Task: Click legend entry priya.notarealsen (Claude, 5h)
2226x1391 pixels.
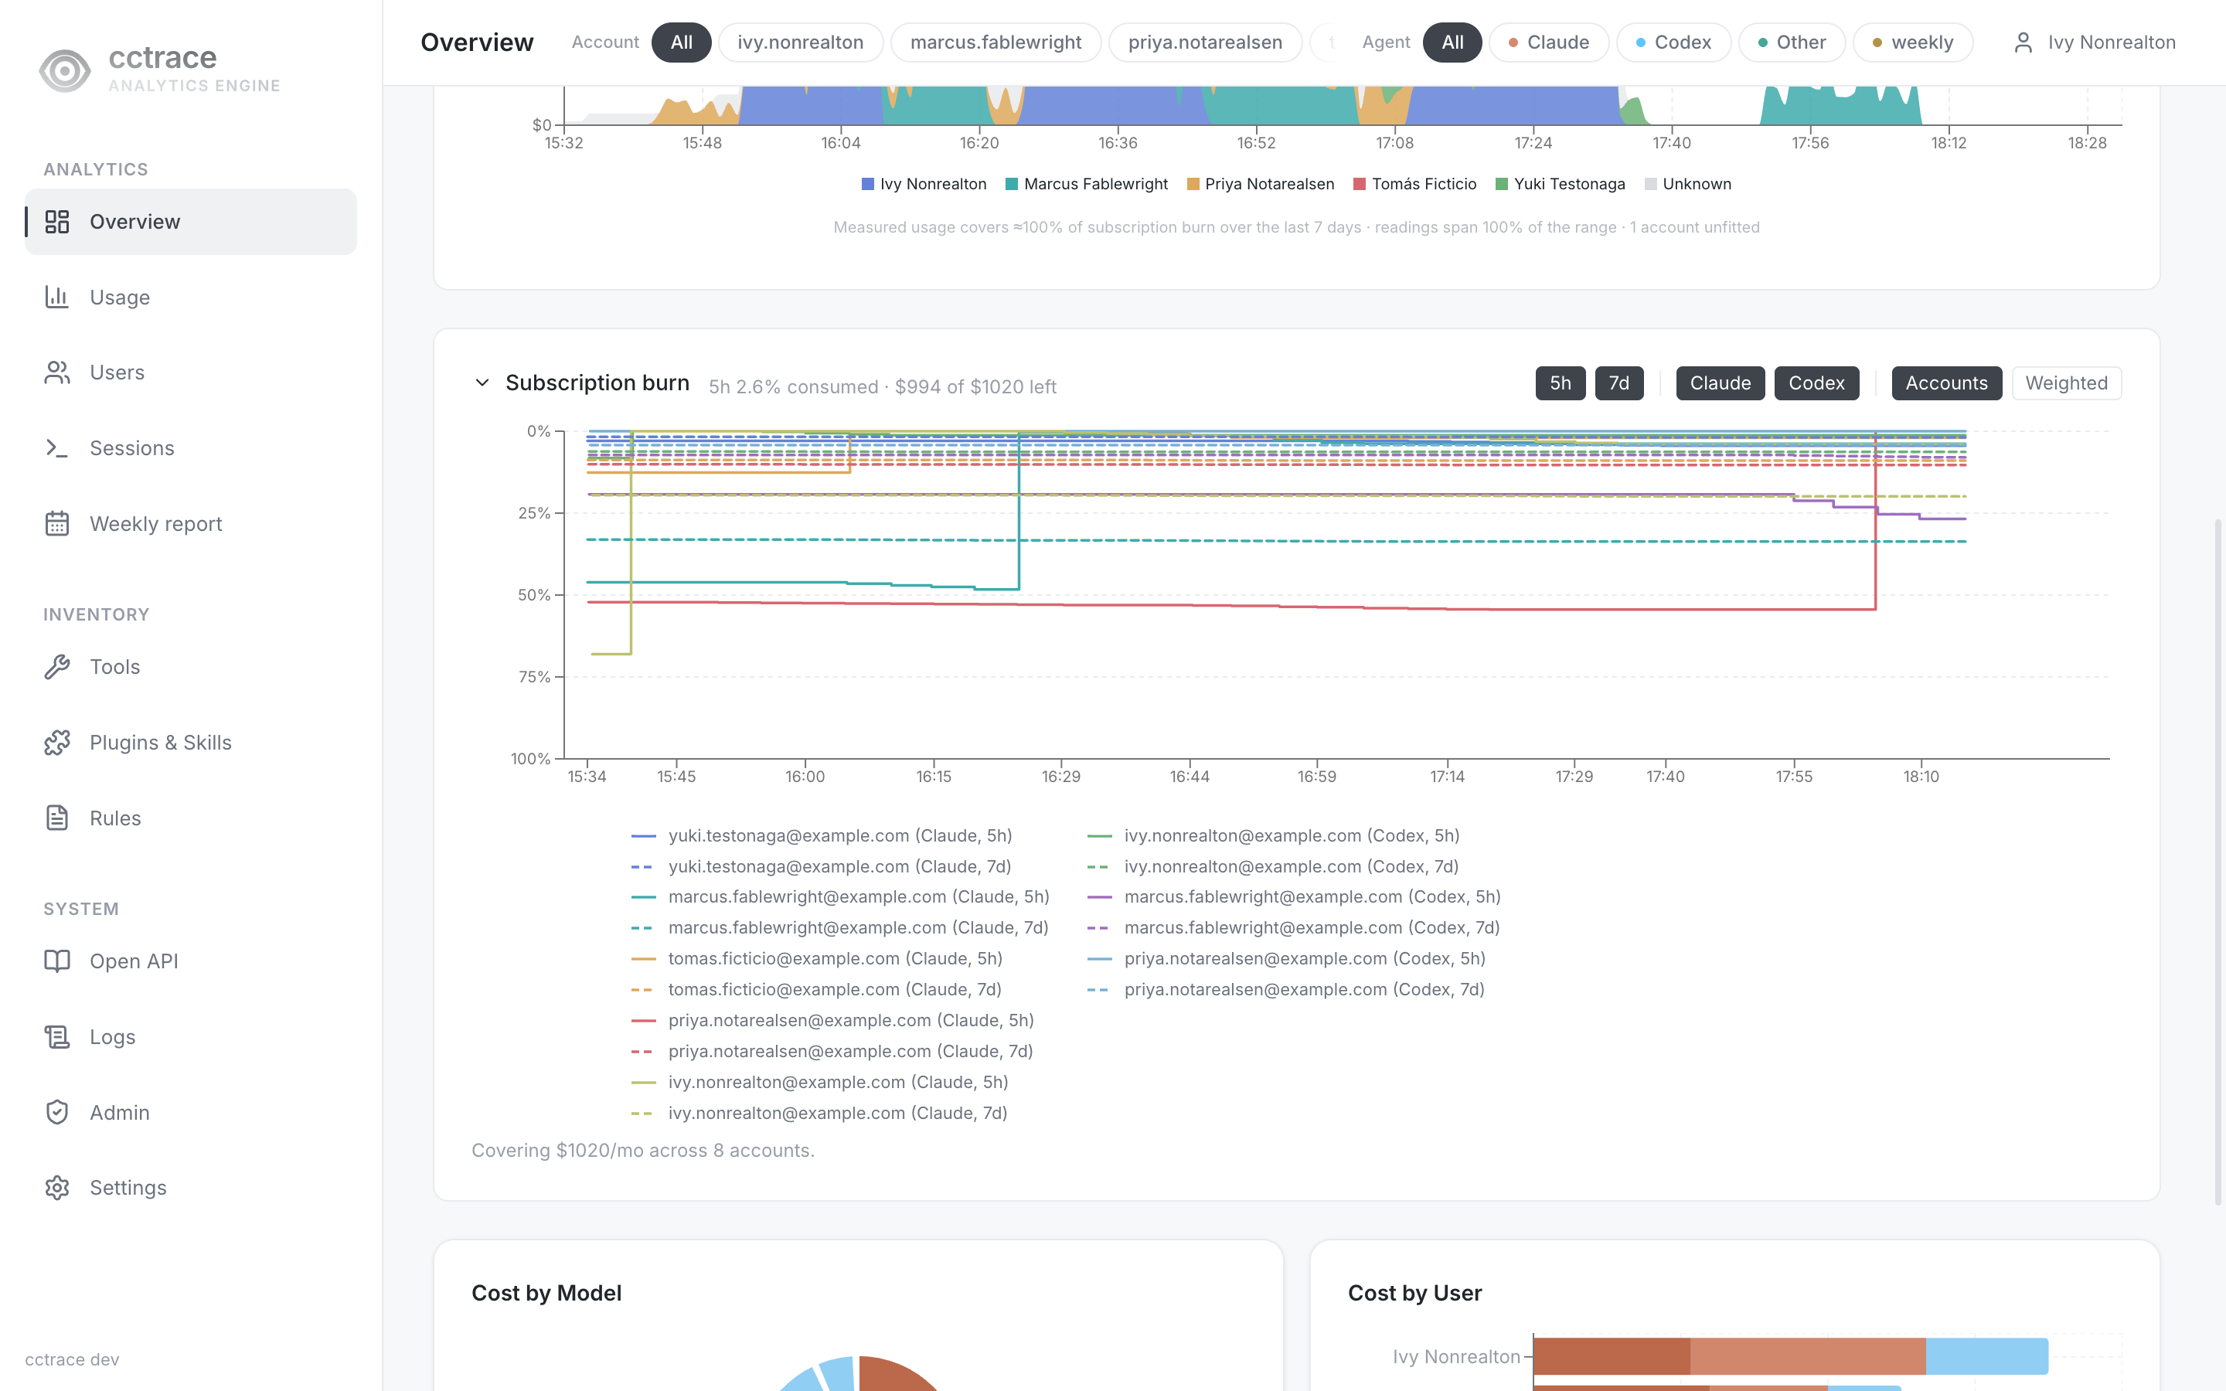Action: coord(832,1020)
